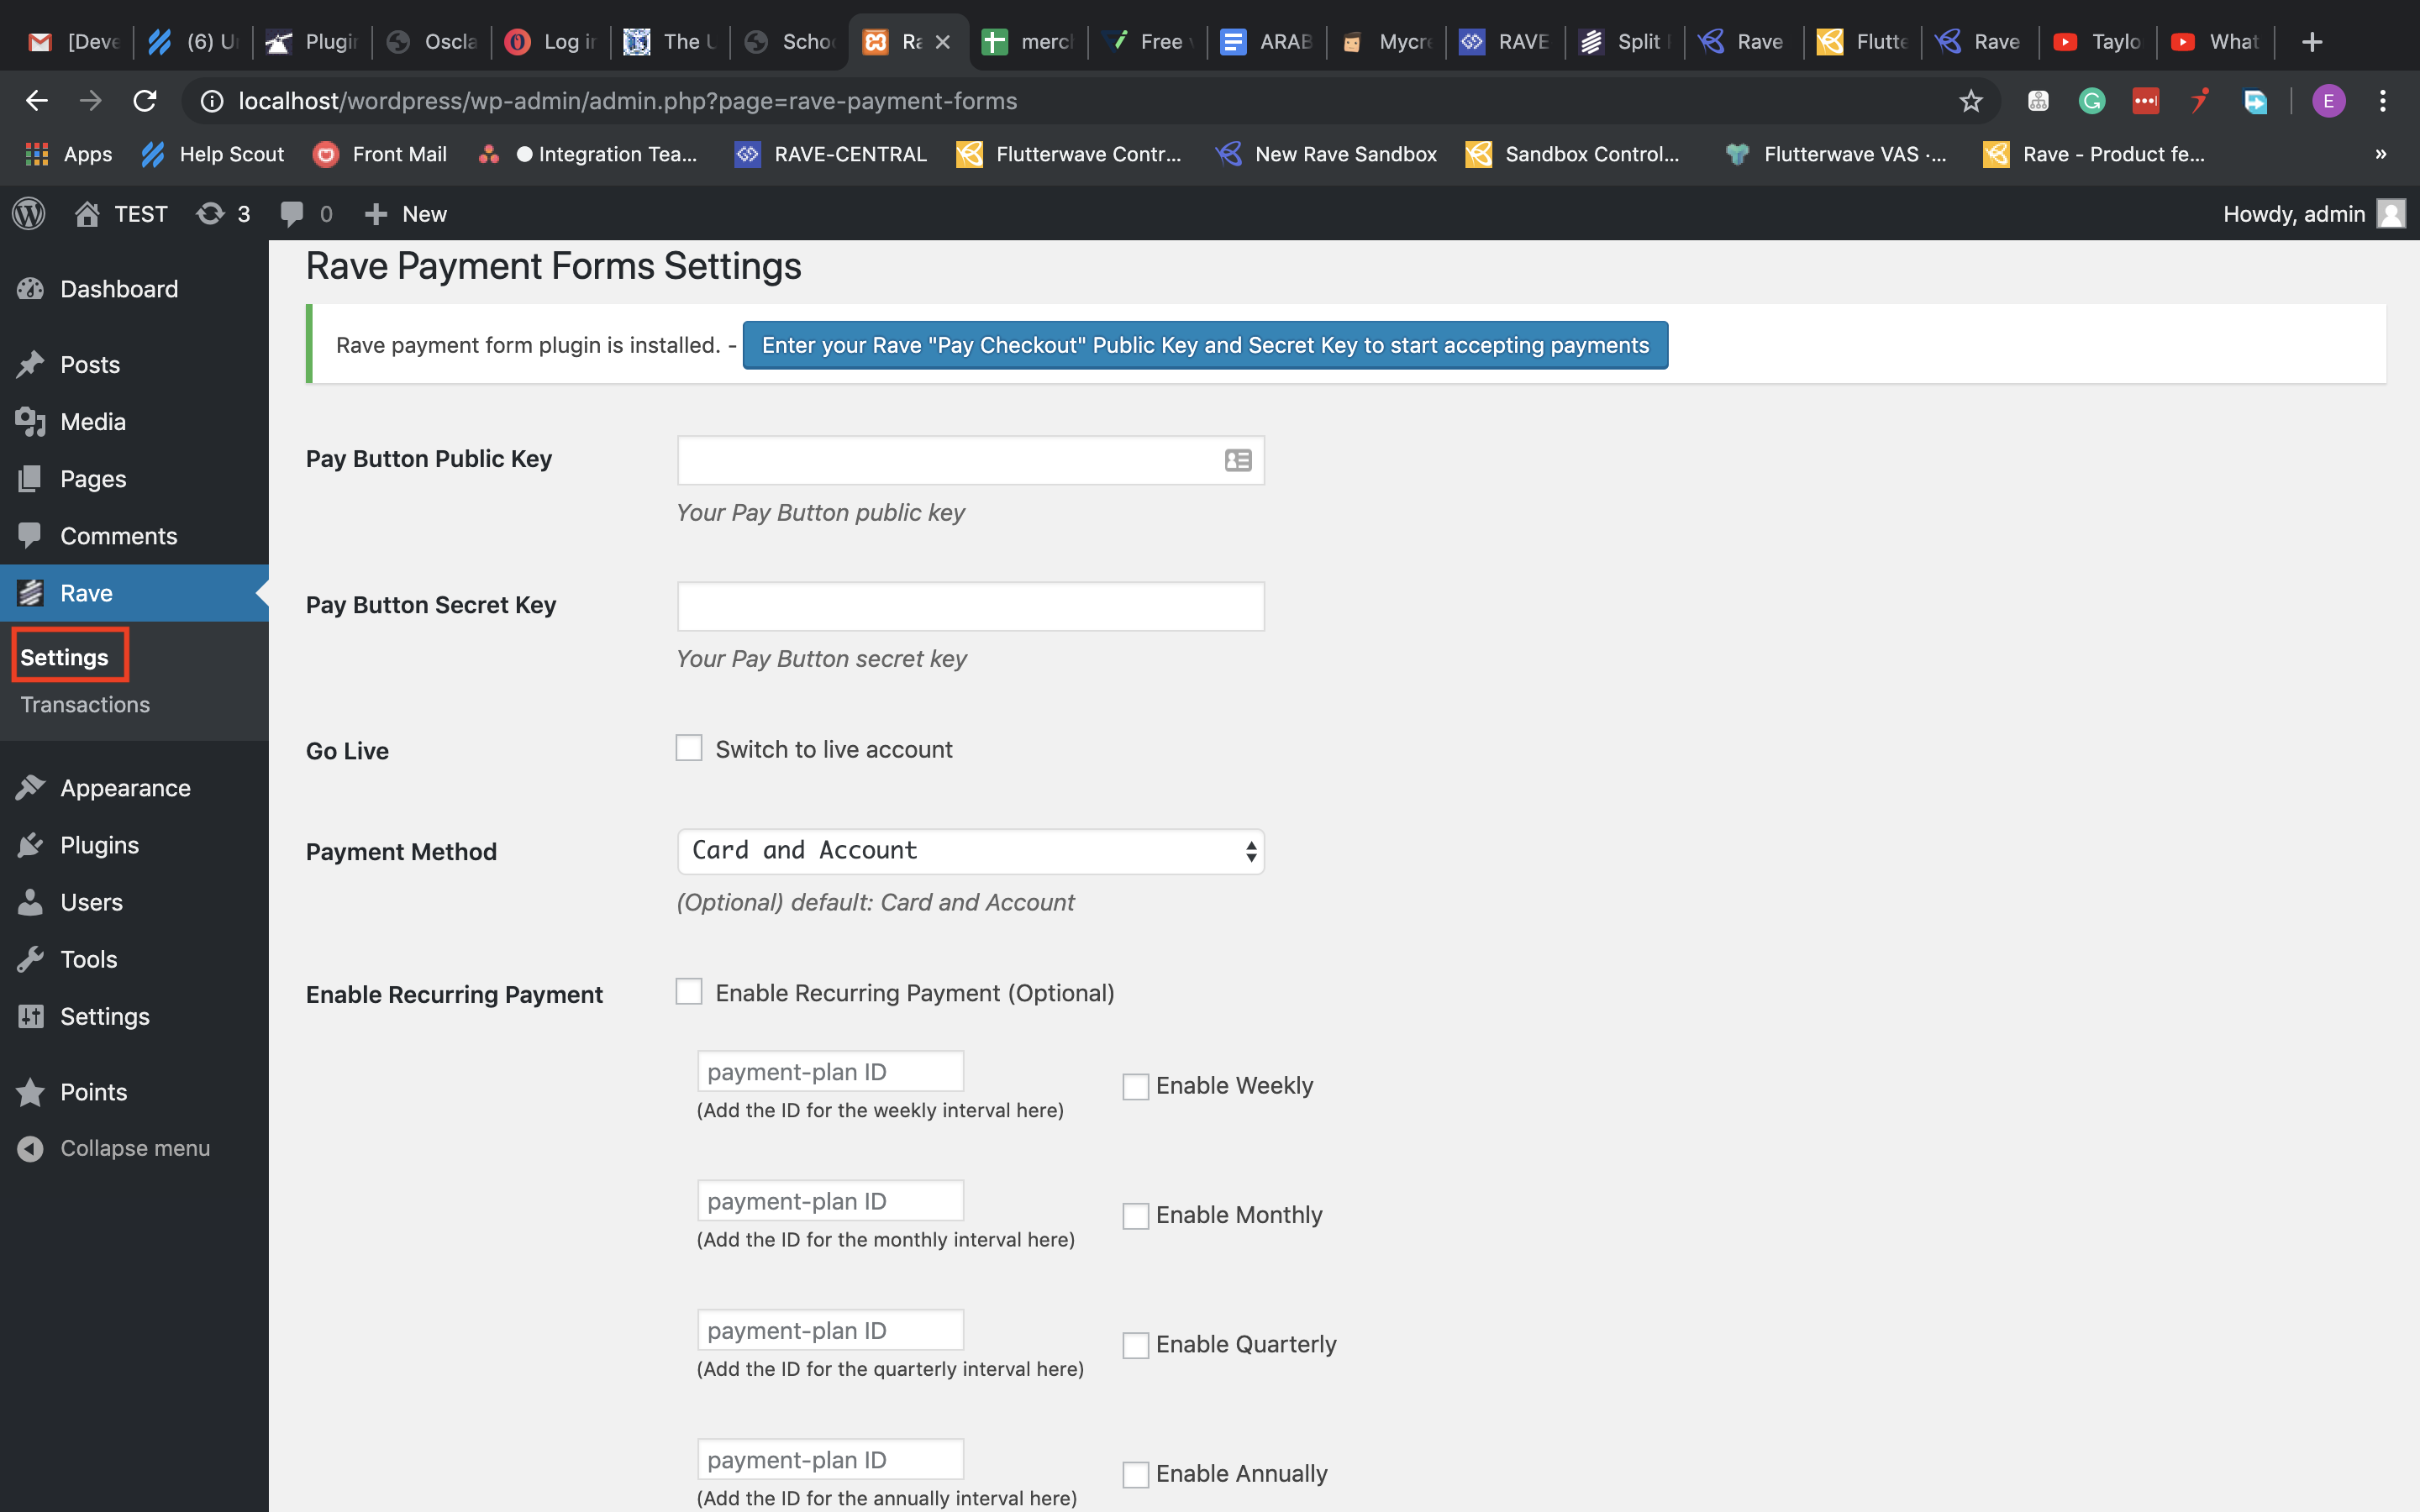This screenshot has height=1512, width=2420.
Task: Click the browser forward arrow
Action: [x=91, y=101]
